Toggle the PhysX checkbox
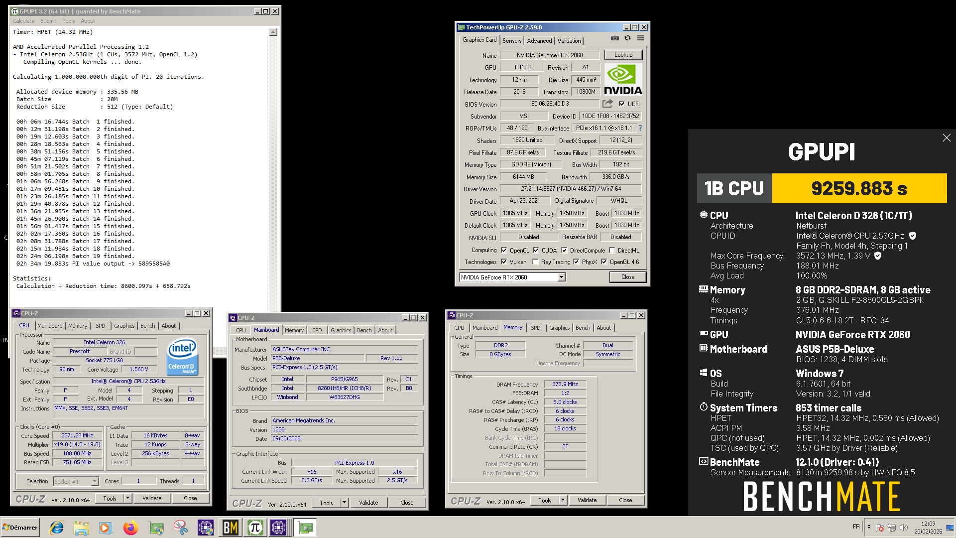Viewport: 956px width, 538px height. (x=576, y=262)
